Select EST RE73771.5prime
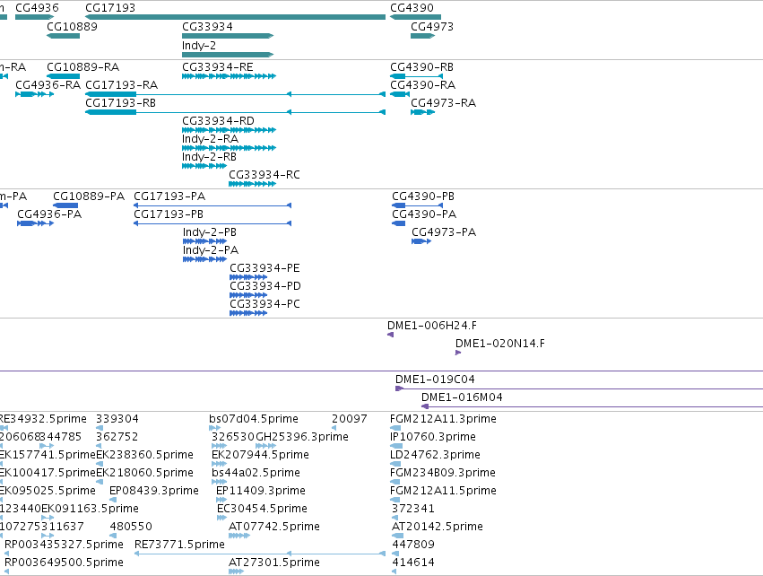The height and width of the screenshot is (576, 763). tap(179, 545)
